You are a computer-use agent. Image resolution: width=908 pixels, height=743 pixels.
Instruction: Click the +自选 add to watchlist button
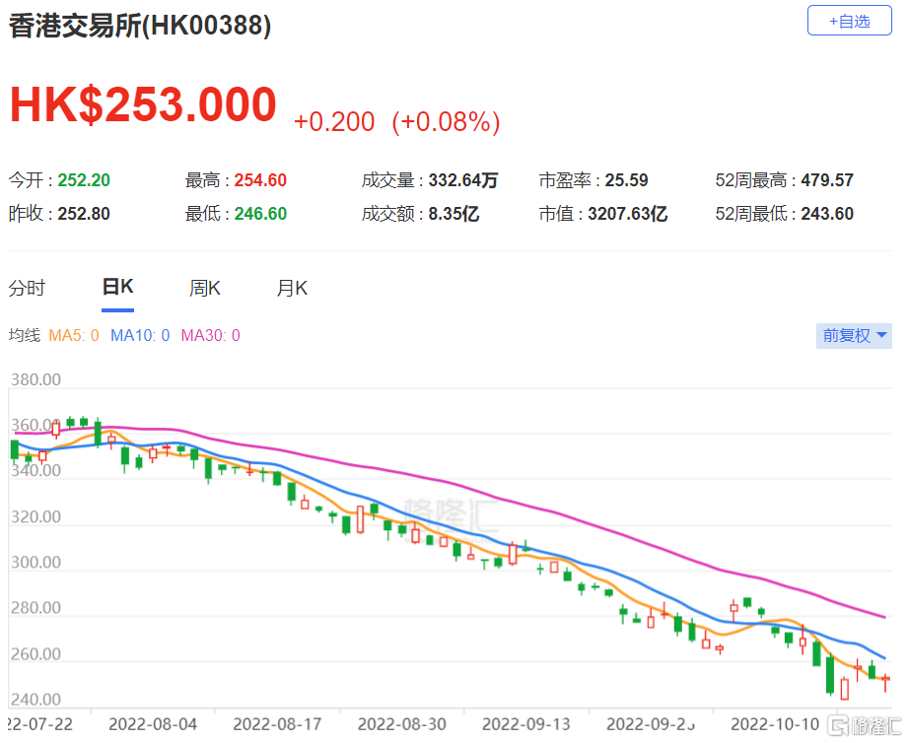(849, 21)
